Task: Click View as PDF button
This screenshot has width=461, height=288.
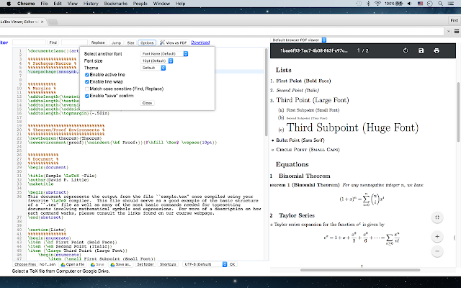Action: tap(173, 42)
